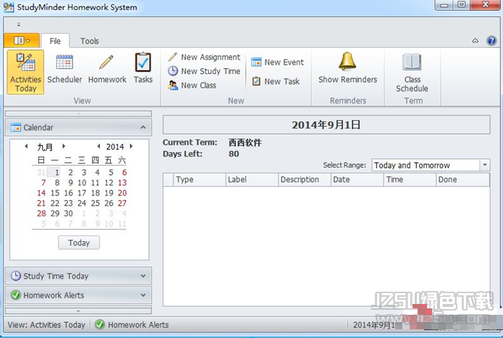
Task: Select September 28 in the calendar
Action: (41, 214)
